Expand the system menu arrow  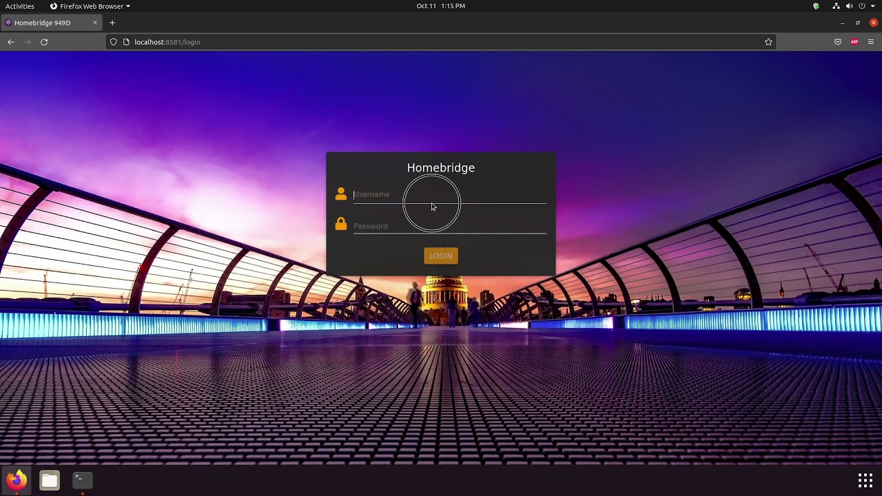point(872,6)
